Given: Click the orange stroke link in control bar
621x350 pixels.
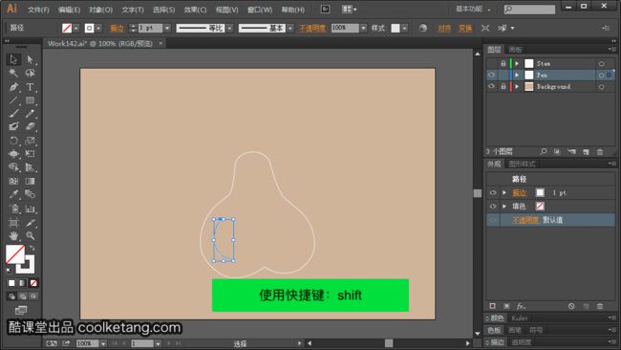Looking at the screenshot, I should [117, 28].
